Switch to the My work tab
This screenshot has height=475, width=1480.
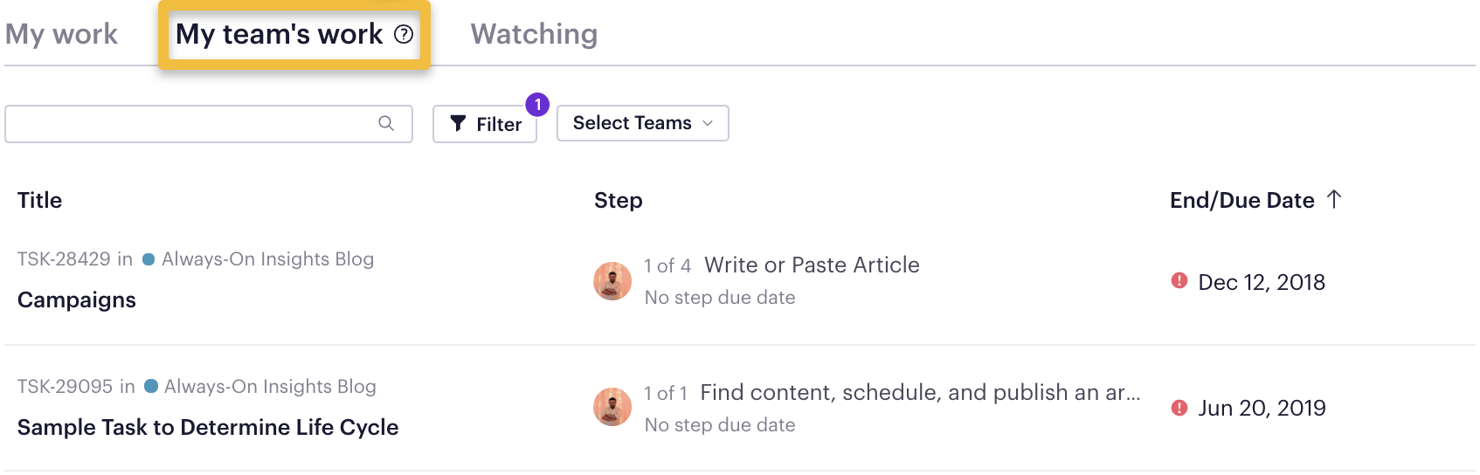pos(61,34)
